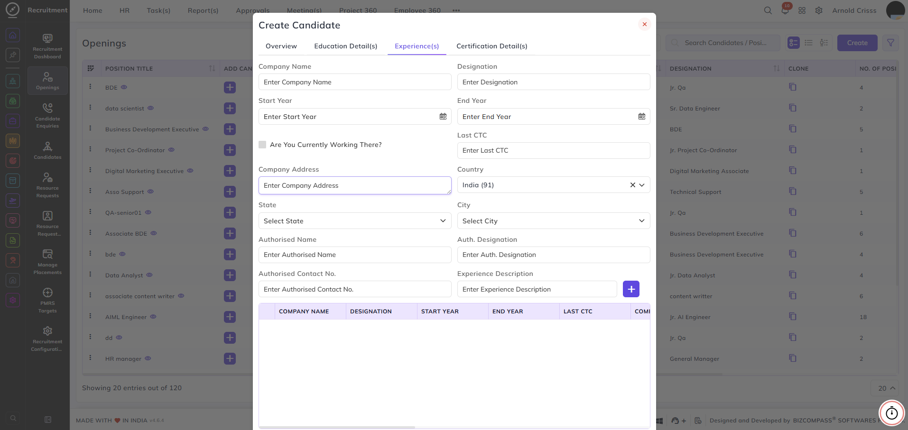Screen dimensions: 908x430
Task: Switch to the list view icon
Action: [x=809, y=43]
